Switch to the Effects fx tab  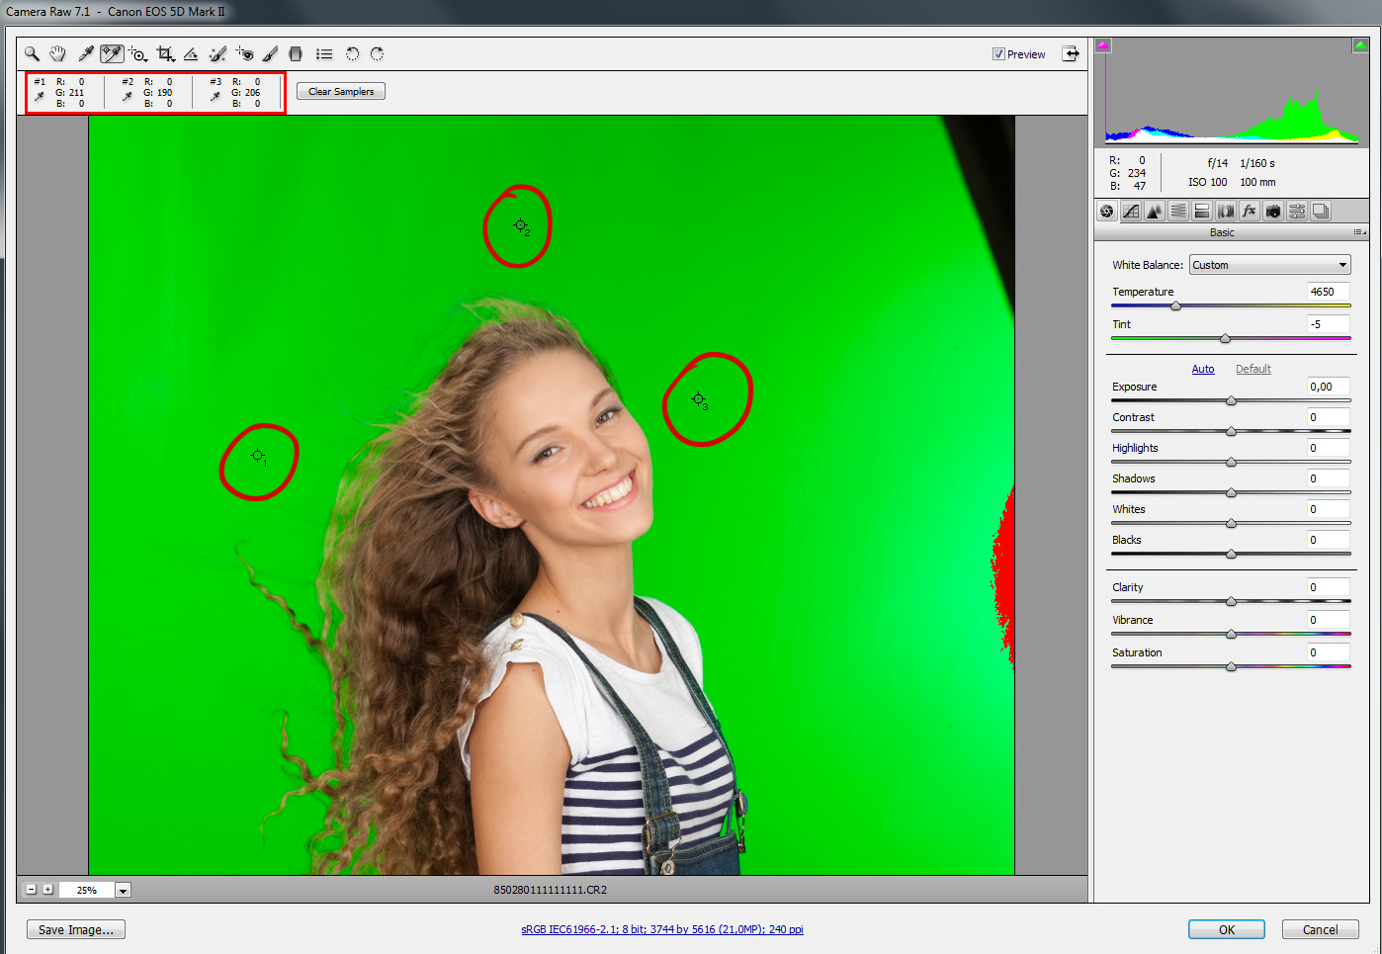tap(1250, 211)
